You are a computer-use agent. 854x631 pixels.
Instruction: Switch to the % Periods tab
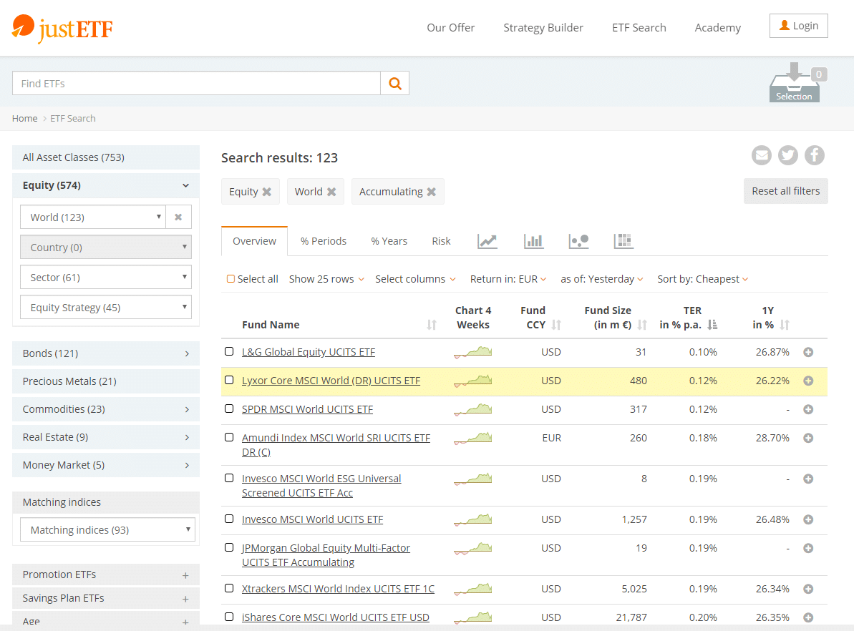coord(324,241)
